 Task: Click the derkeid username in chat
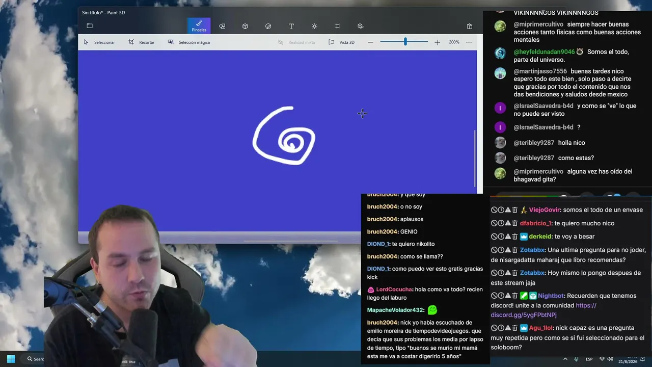[540, 237]
